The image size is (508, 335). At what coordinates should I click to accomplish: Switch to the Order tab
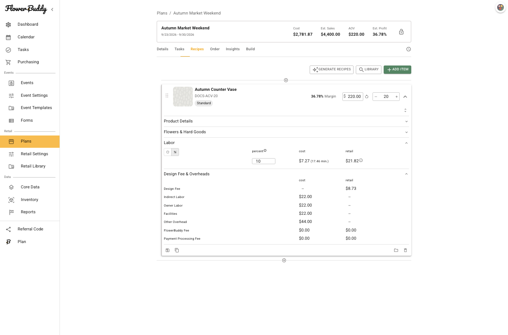click(215, 49)
